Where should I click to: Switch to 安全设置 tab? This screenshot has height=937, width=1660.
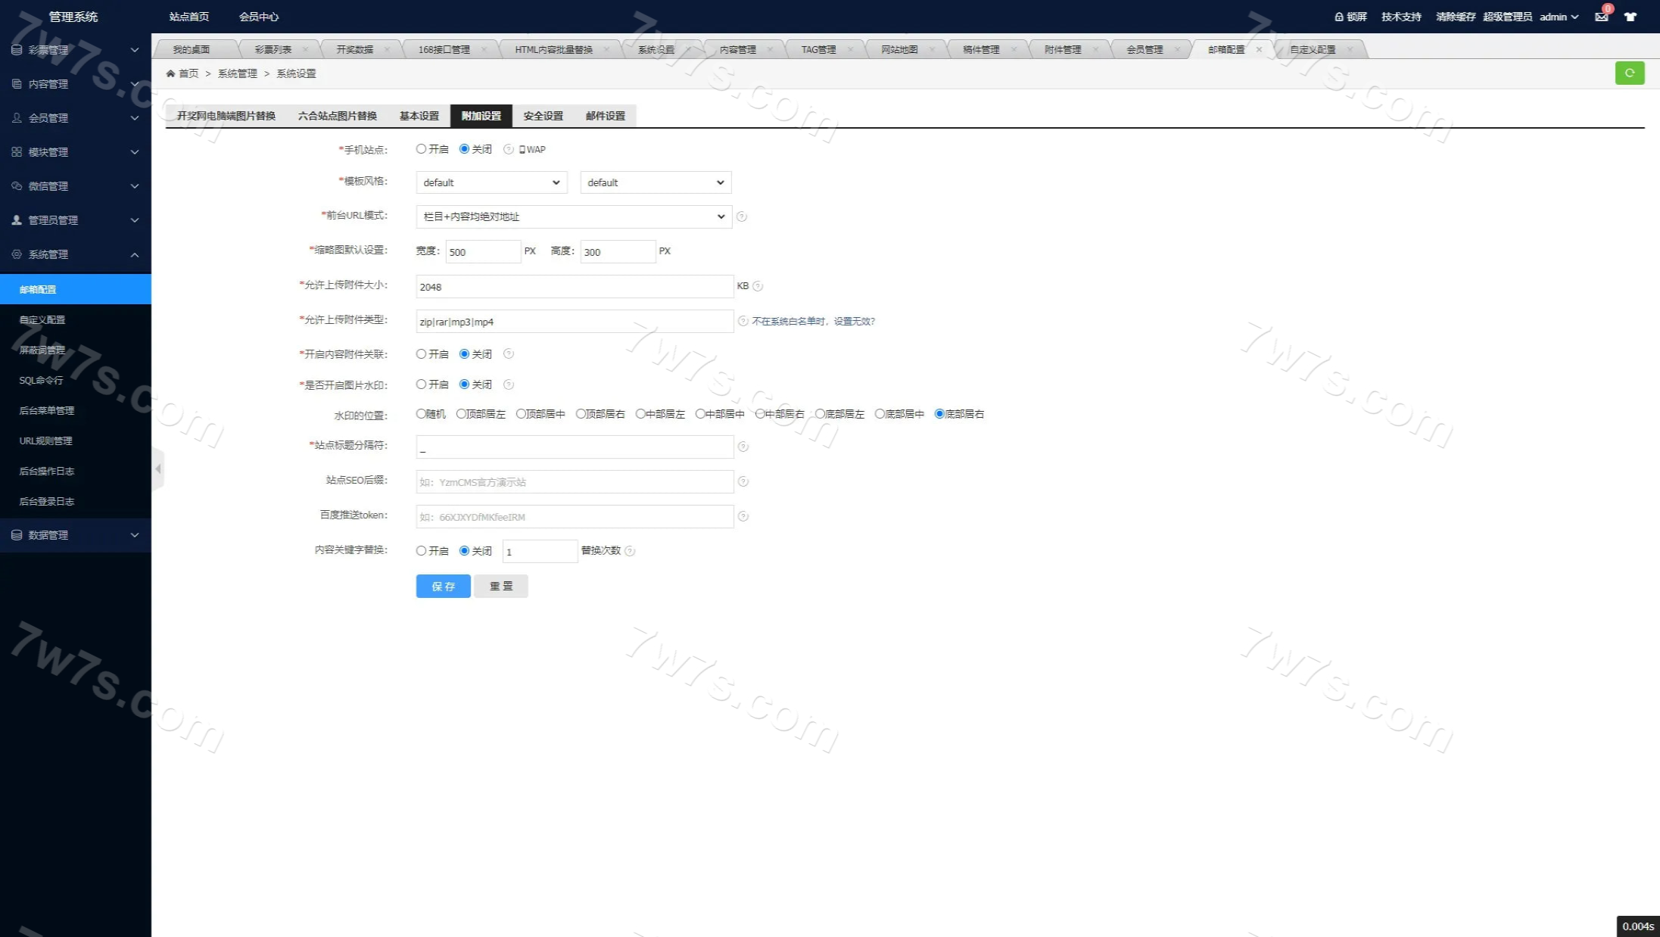pos(543,116)
